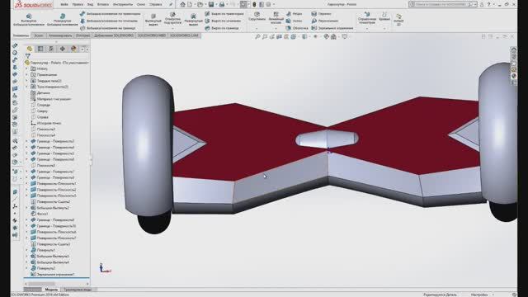Screen dimensions: 528x297
Task: Switch to DimXpertManager tab icon
Action: point(63,49)
